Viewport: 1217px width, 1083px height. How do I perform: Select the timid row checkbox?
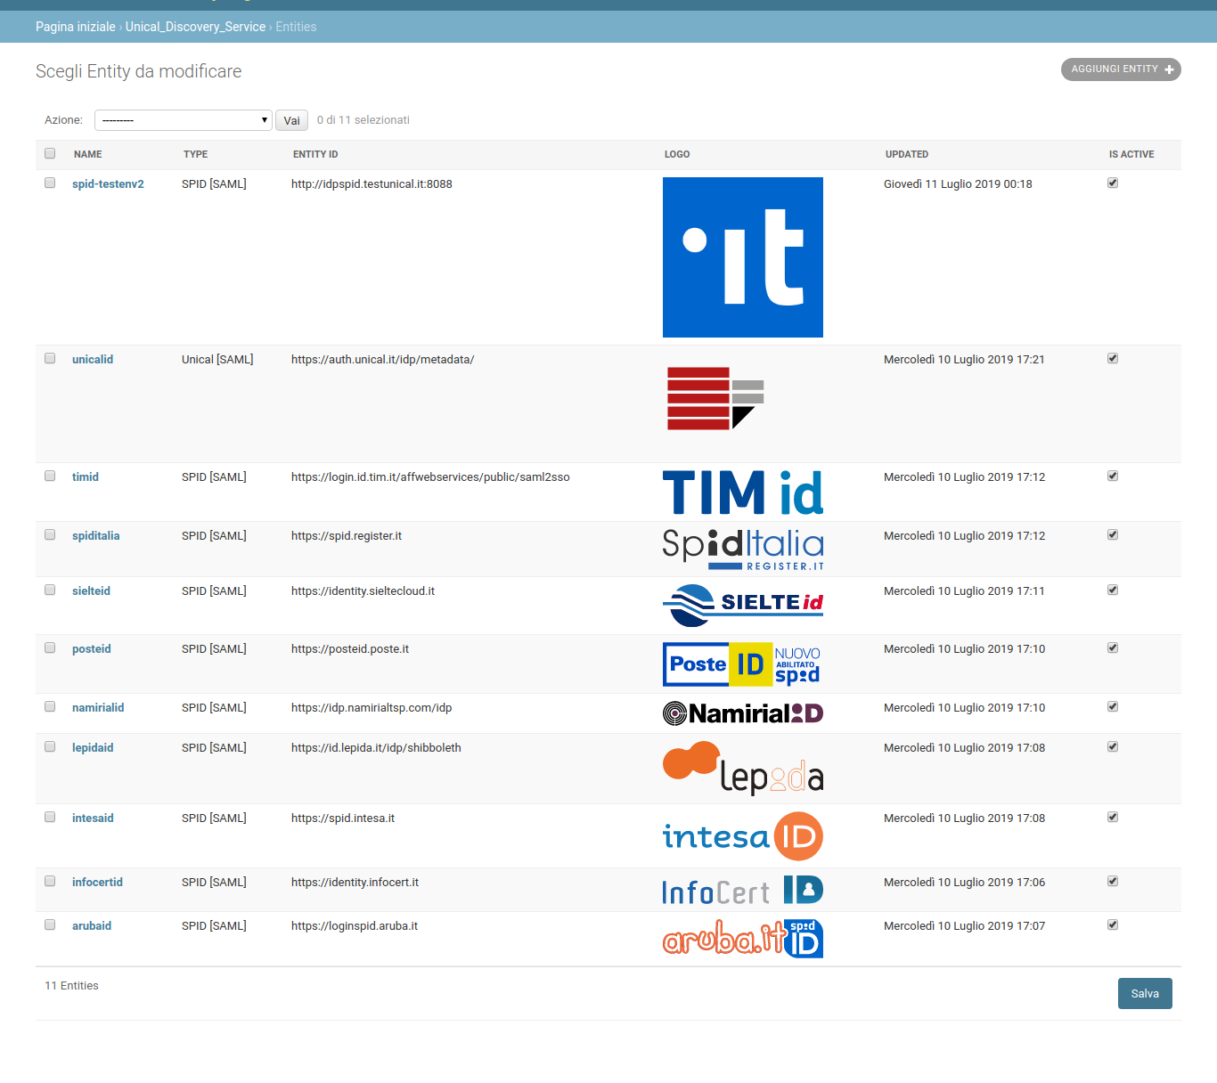50,476
